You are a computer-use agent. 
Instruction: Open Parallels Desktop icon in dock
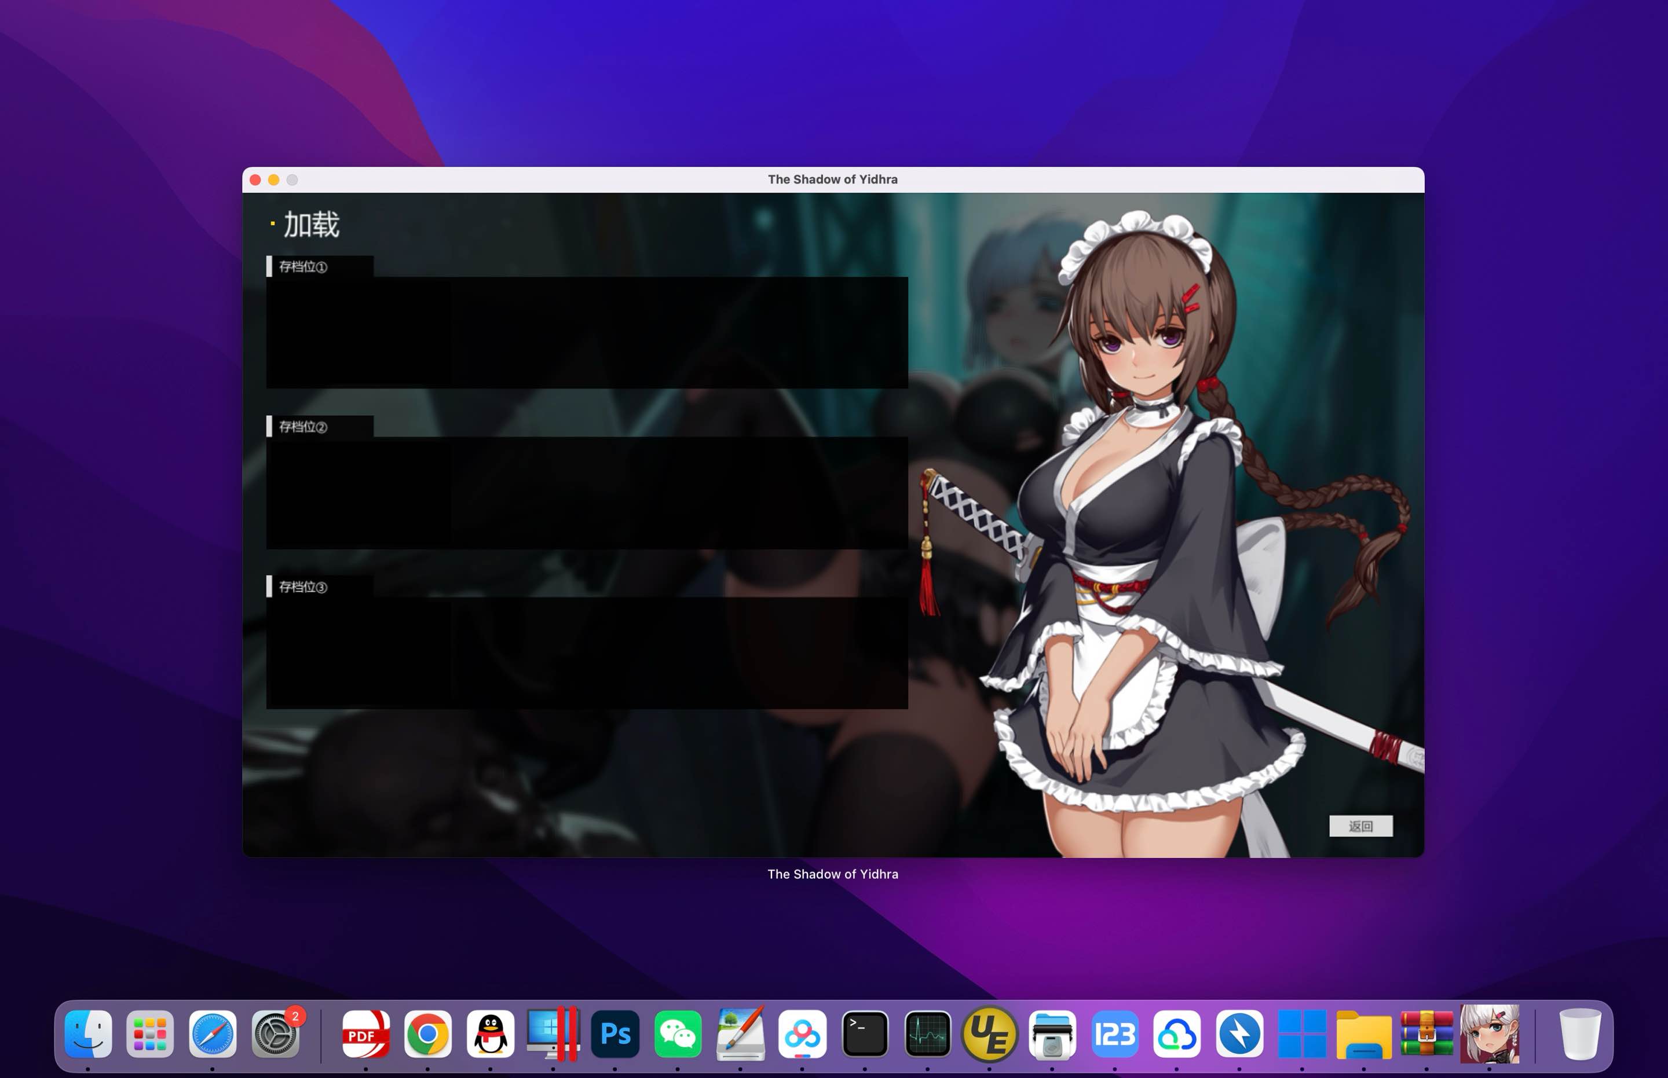pos(553,1033)
